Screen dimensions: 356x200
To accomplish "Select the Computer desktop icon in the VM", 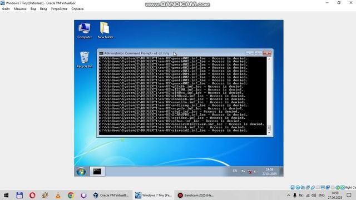I will tap(85, 31).
